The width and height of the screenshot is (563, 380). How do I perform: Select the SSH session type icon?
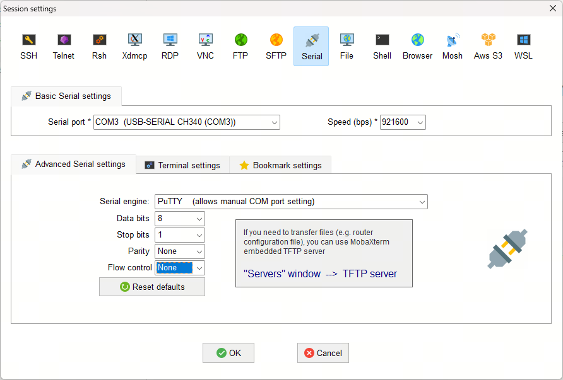pos(28,46)
